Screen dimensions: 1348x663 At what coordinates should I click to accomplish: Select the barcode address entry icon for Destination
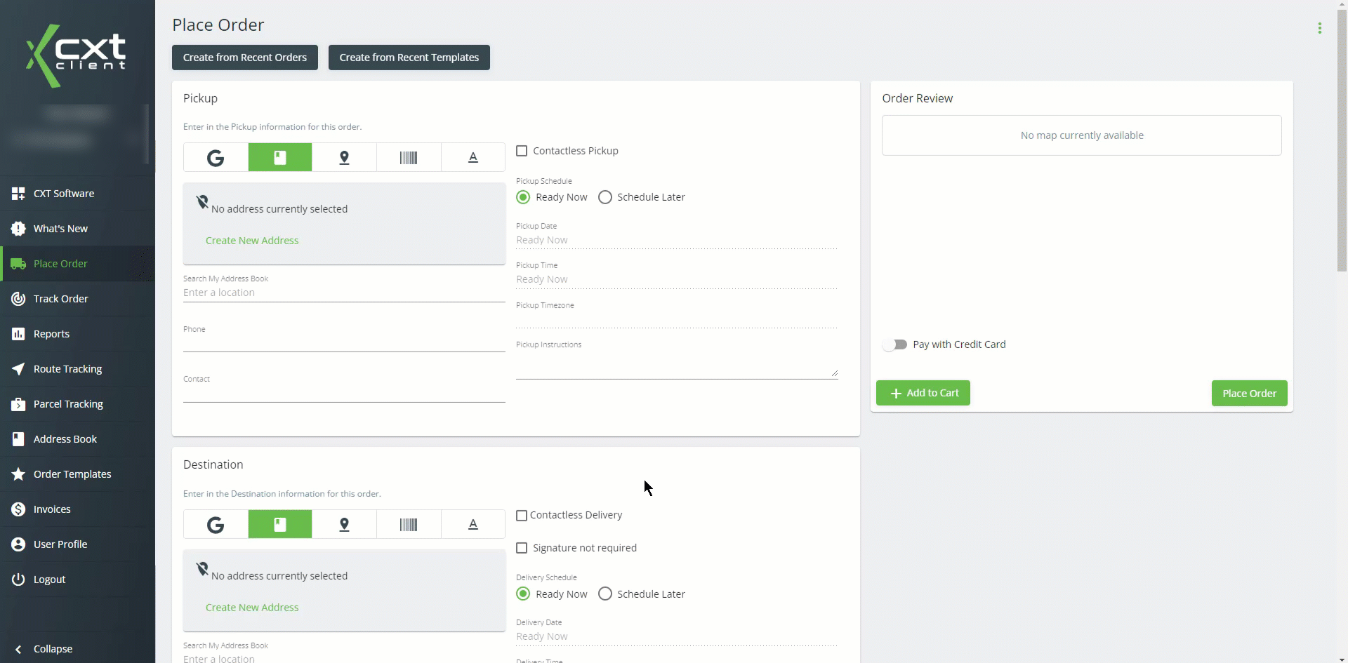tap(408, 524)
